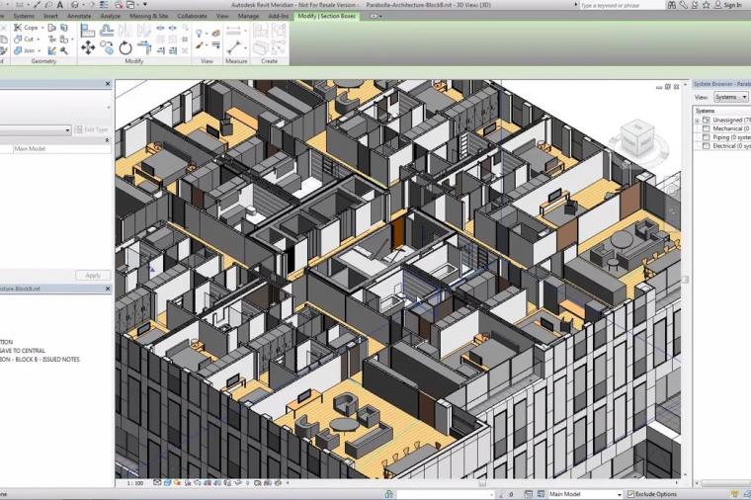Screen dimensions: 751x500
Task: Click the Offset tool icon
Action: tap(107, 30)
